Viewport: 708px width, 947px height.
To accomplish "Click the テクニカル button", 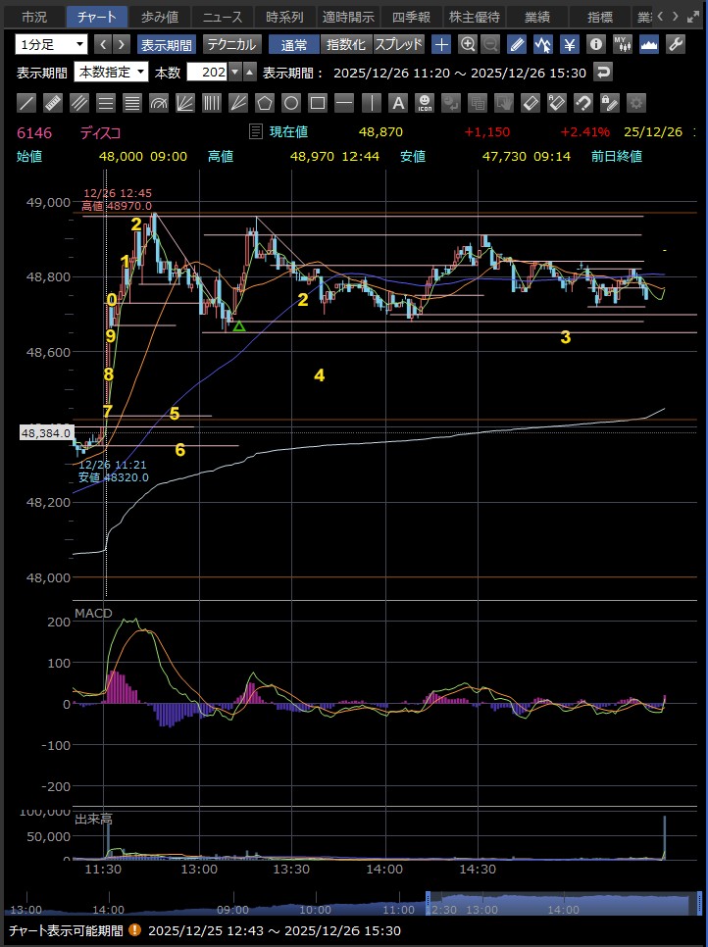I will pos(231,44).
